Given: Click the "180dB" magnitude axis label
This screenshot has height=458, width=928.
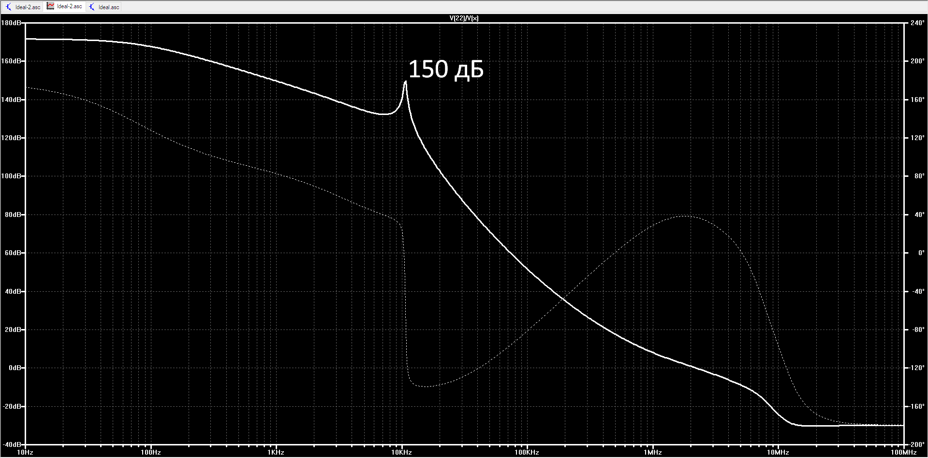Looking at the screenshot, I should click(x=11, y=23).
